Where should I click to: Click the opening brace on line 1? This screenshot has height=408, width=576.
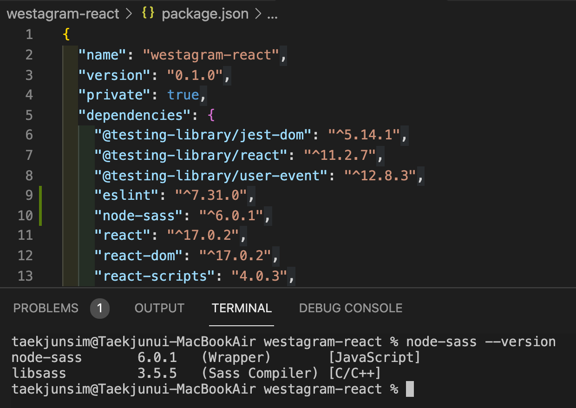[66, 35]
